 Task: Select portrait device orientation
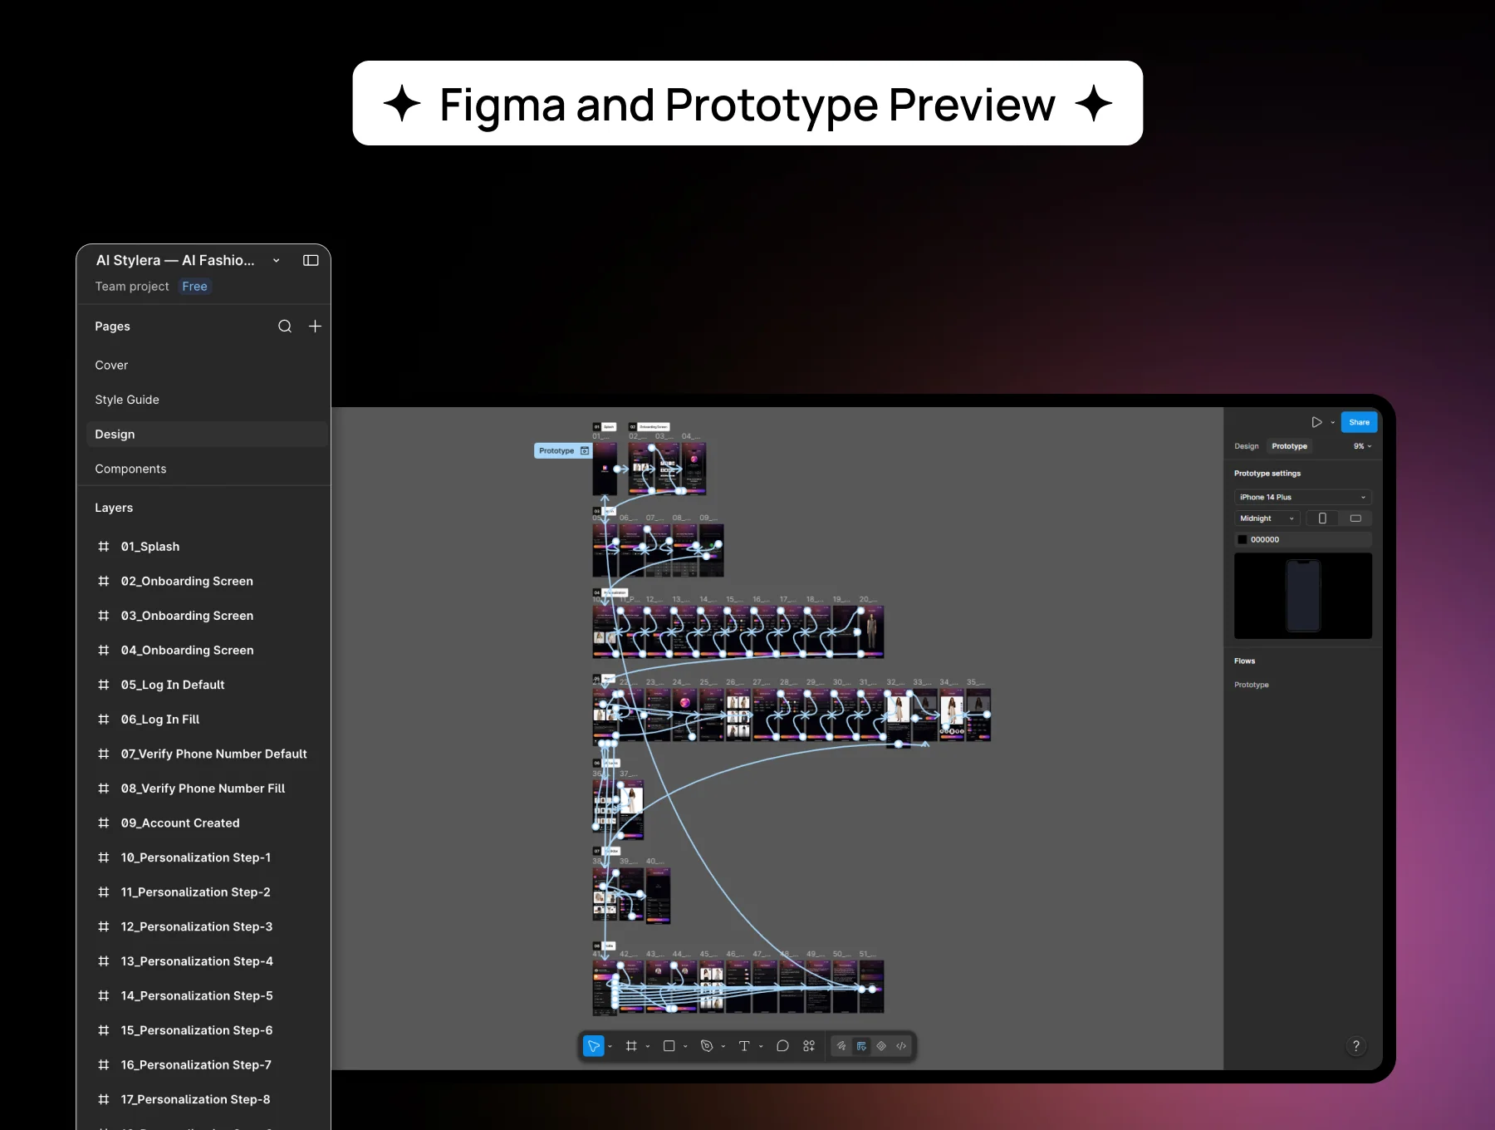[x=1322, y=518]
